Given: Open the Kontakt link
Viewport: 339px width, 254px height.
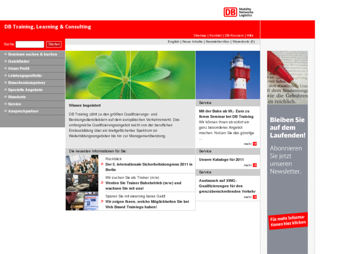Looking at the screenshot, I should (215, 35).
